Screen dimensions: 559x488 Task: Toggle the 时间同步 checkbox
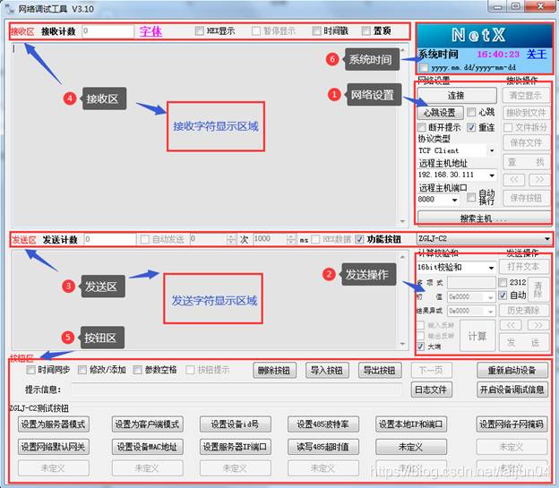tap(31, 370)
